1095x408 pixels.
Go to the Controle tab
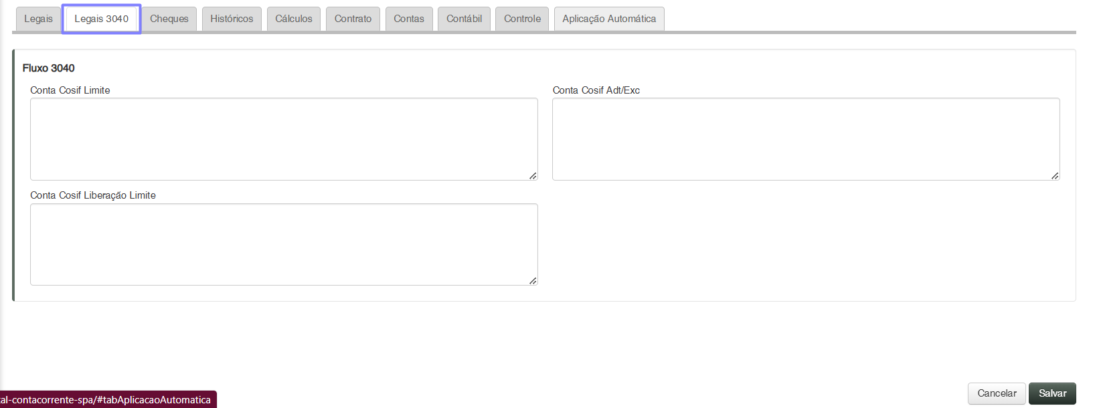(x=522, y=19)
